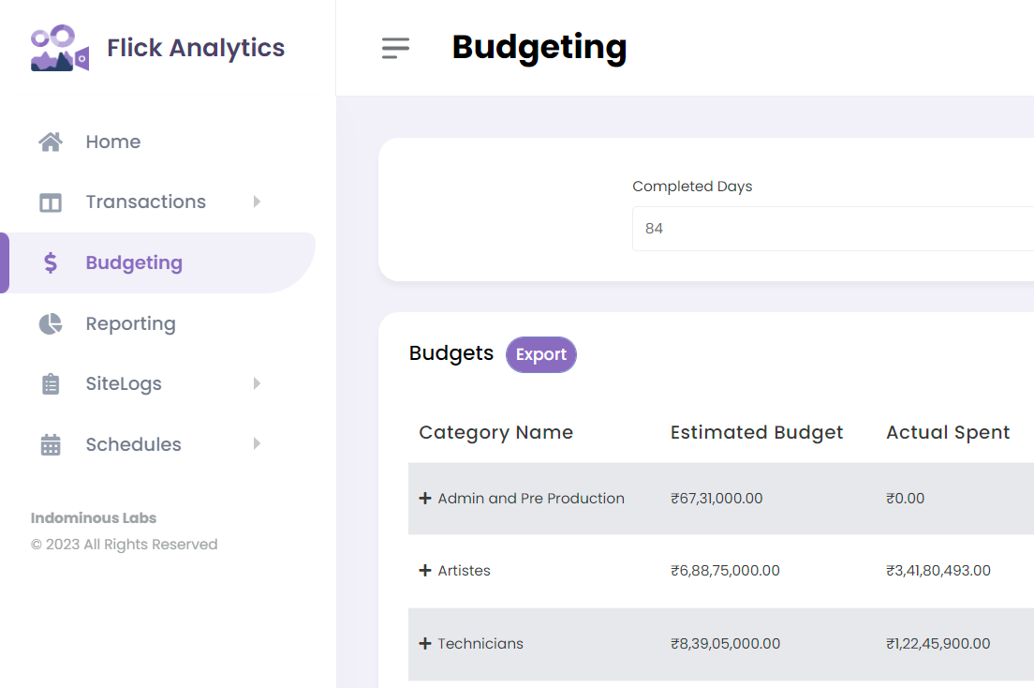Expand the Admin and Pre Production row

click(x=425, y=499)
